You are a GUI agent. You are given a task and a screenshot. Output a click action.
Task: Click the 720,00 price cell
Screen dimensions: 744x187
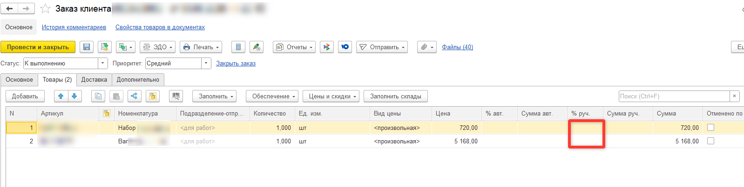pyautogui.click(x=456, y=128)
